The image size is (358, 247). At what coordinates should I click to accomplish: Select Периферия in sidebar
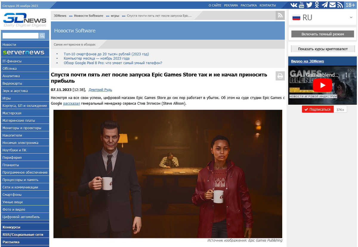click(x=25, y=158)
